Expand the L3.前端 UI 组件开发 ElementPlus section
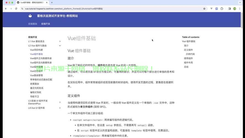 click(x=60, y=102)
